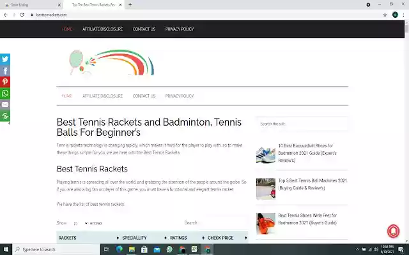Click the browser address bar URL
This screenshot has width=409, height=255.
51,15
